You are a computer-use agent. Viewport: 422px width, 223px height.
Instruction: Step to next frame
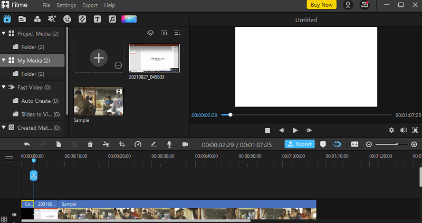[x=309, y=130]
